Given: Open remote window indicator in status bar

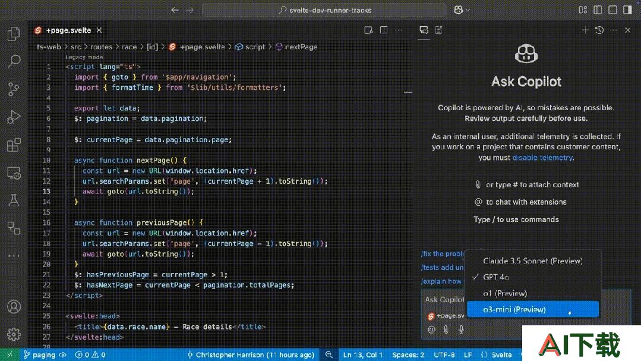Looking at the screenshot, I should (x=10, y=354).
